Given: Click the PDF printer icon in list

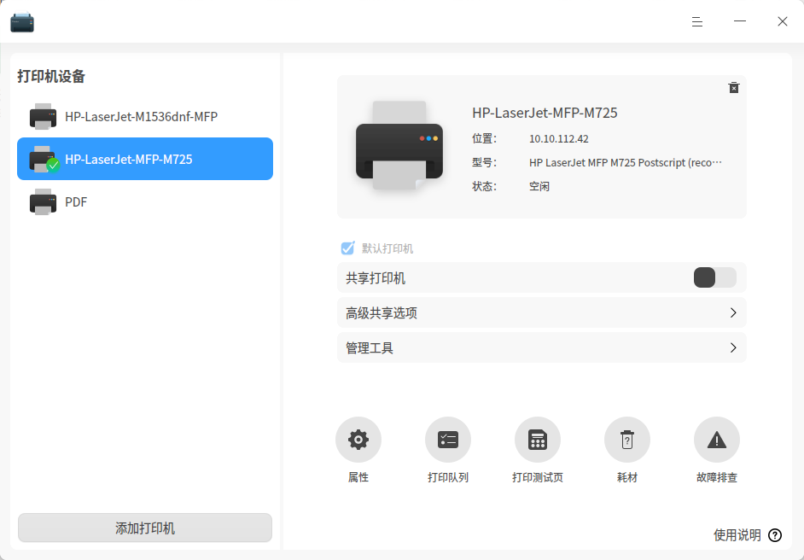Looking at the screenshot, I should [43, 201].
